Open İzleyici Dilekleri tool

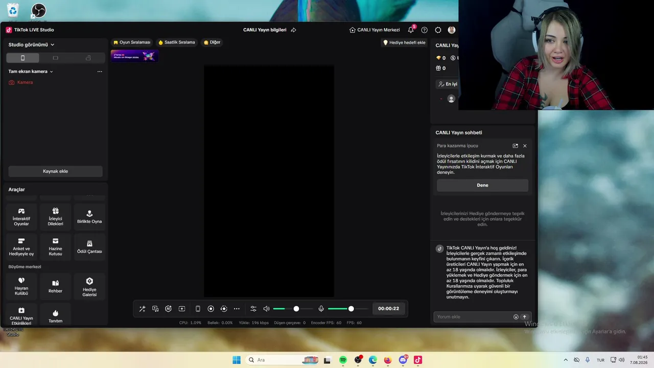click(56, 217)
